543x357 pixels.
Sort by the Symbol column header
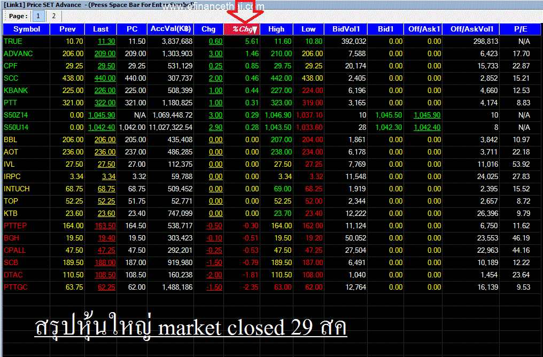26,29
